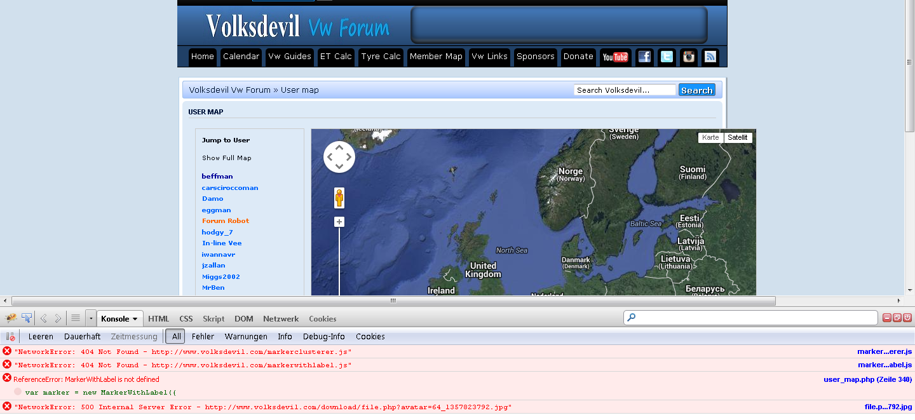Open the Member Map menu item
Viewport: 915px width, 420px height.
(x=436, y=57)
